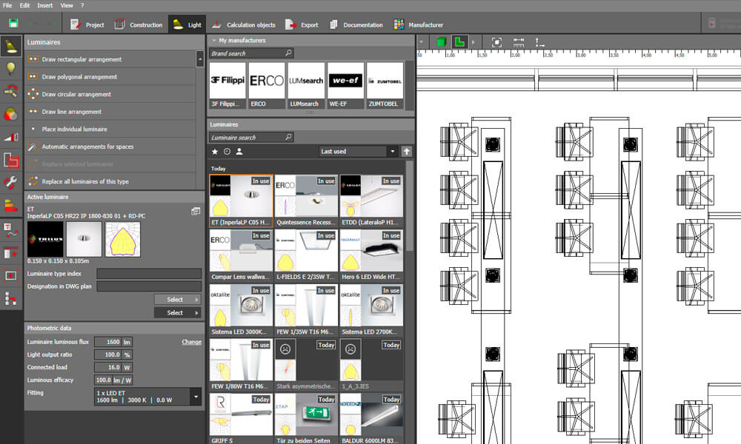Choose Draw circular arrangement
This screenshot has height=444, width=741.
pyautogui.click(x=76, y=95)
